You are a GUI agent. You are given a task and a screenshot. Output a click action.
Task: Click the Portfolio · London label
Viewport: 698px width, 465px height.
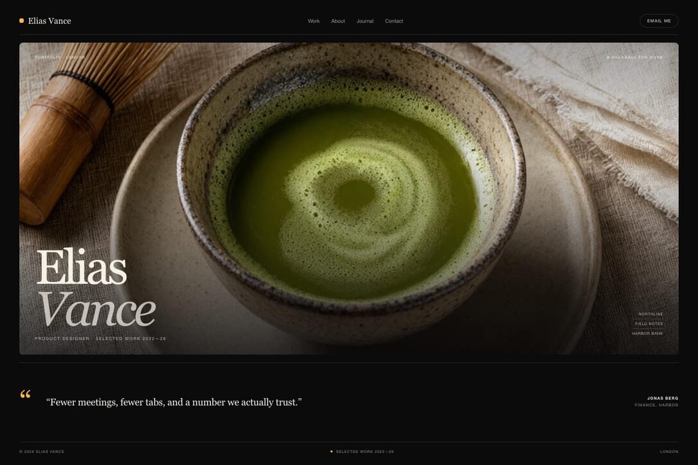pyautogui.click(x=60, y=58)
